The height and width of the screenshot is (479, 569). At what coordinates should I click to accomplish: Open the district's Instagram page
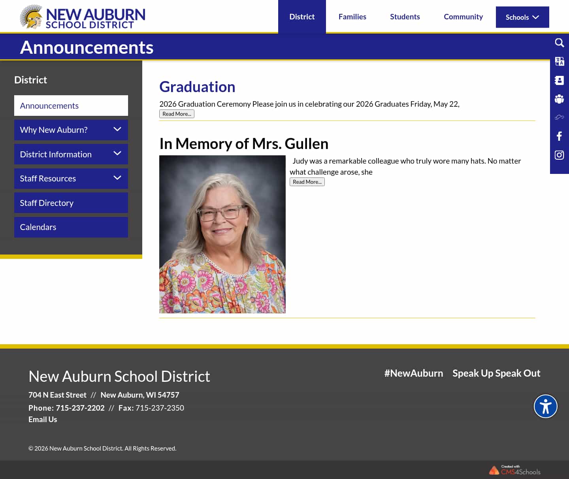pos(559,155)
